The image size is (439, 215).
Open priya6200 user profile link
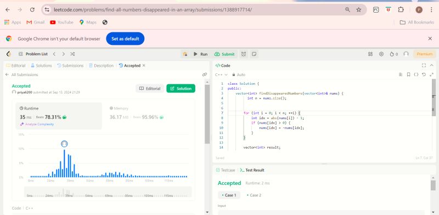coord(25,92)
